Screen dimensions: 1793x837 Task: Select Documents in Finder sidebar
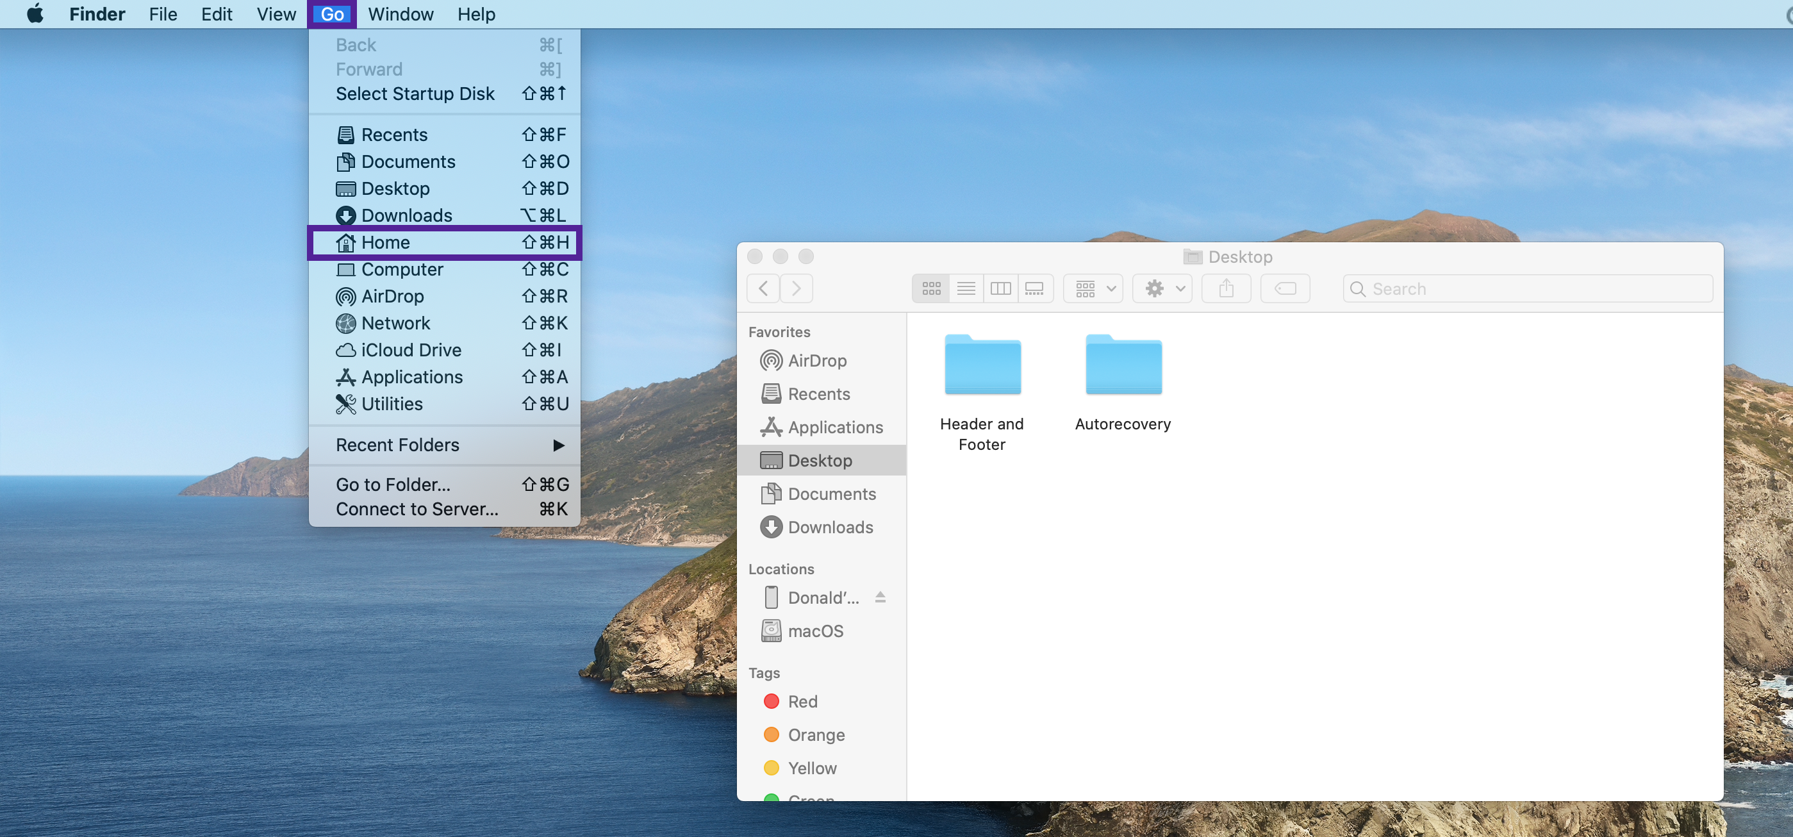point(822,493)
